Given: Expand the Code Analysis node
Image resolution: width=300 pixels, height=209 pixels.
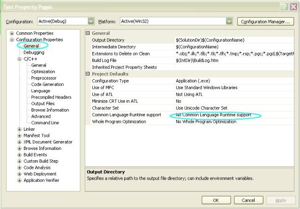Looking at the screenshot, I should point(19,167).
